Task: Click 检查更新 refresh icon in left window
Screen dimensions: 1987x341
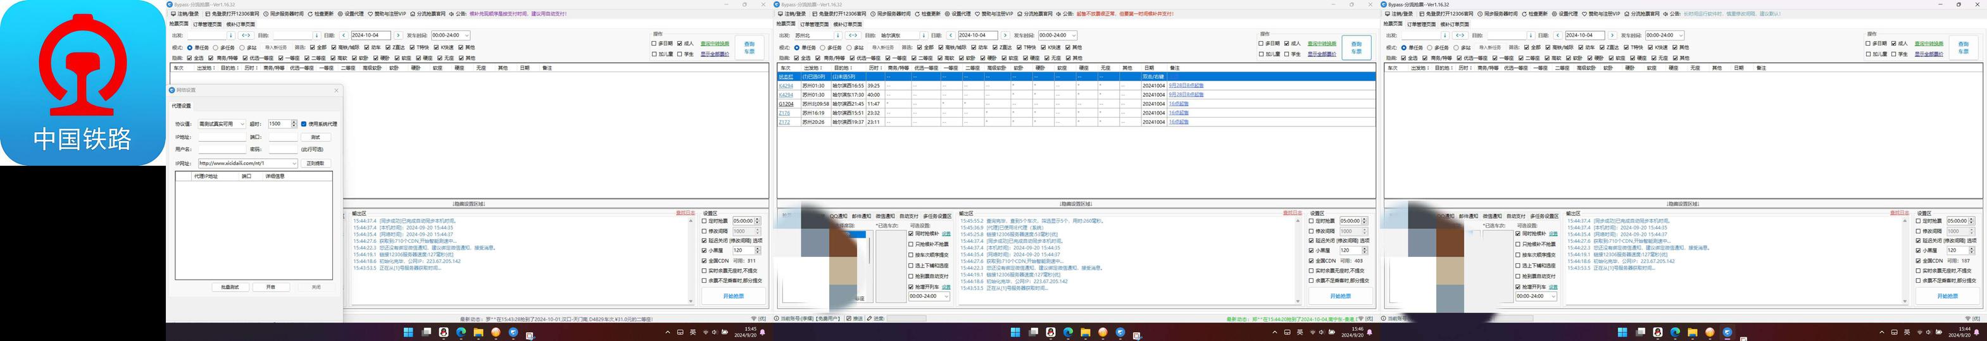Action: [311, 14]
